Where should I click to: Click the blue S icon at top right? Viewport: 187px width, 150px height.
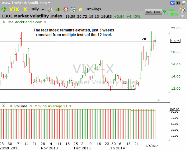click(172, 3)
